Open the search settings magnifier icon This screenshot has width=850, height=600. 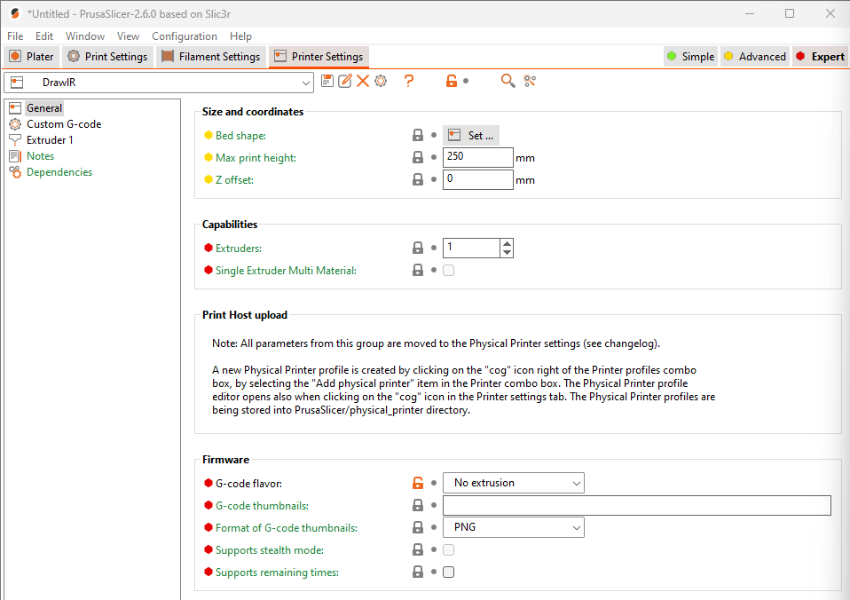508,81
